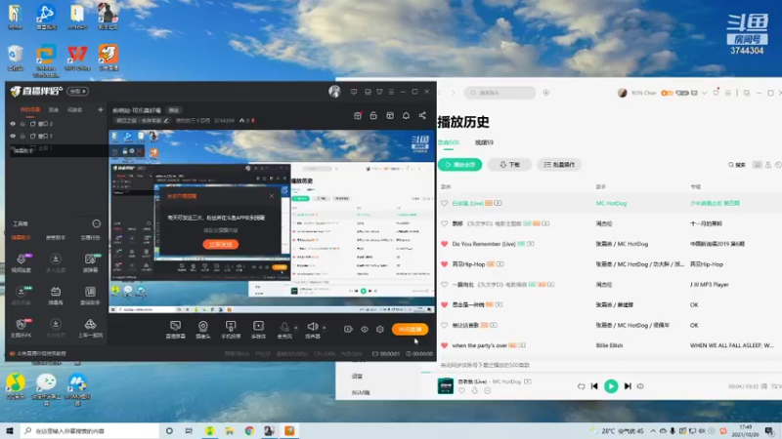This screenshot has width=782, height=439.
Task: Expand the speaker options arrow
Action: (x=325, y=328)
